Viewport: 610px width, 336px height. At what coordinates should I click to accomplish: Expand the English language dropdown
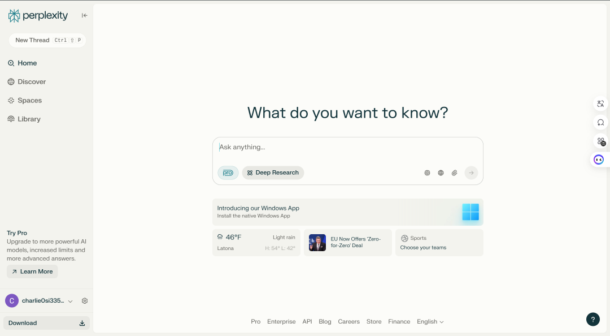click(430, 322)
